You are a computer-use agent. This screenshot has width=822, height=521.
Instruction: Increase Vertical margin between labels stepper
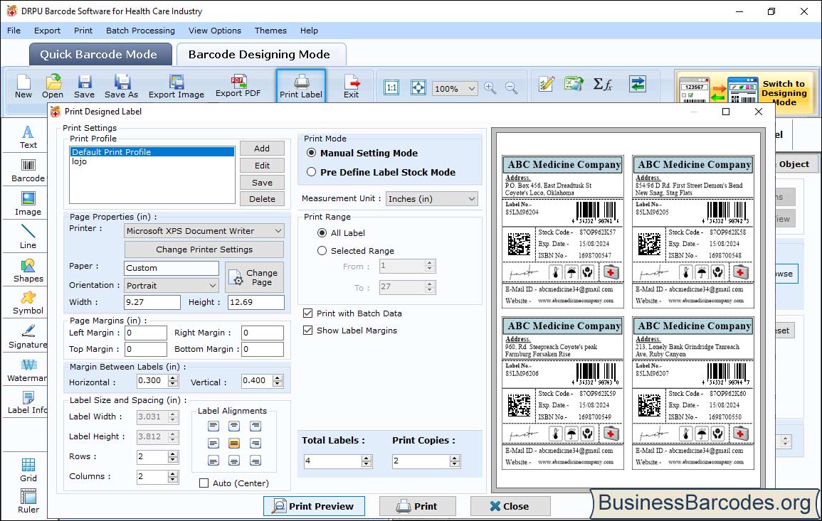[x=278, y=377]
